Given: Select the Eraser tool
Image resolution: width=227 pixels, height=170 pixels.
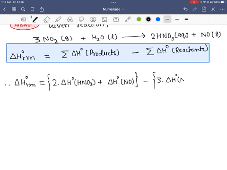Looking at the screenshot, I should [x=47, y=19].
